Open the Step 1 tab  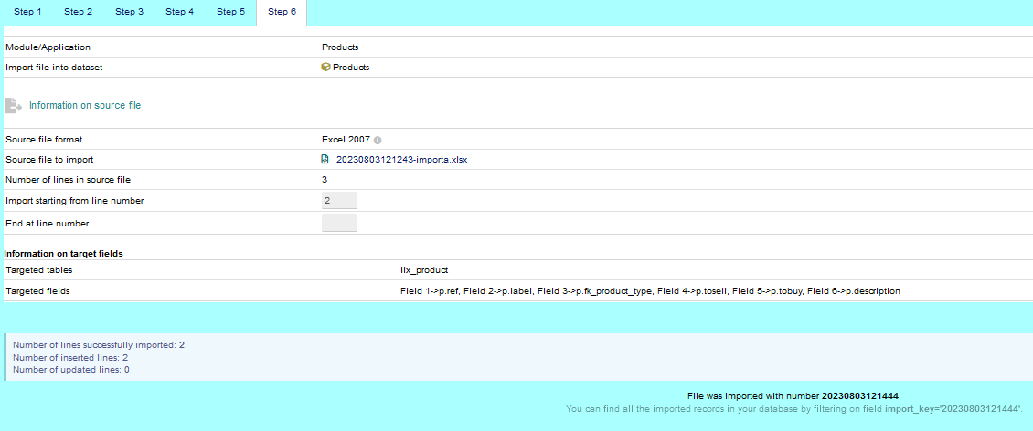pos(27,12)
